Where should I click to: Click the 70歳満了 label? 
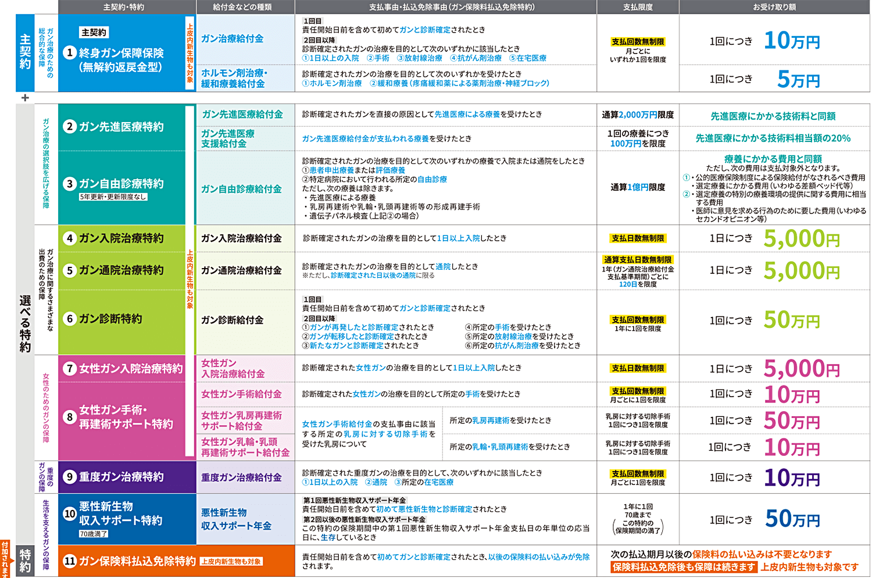pyautogui.click(x=94, y=534)
